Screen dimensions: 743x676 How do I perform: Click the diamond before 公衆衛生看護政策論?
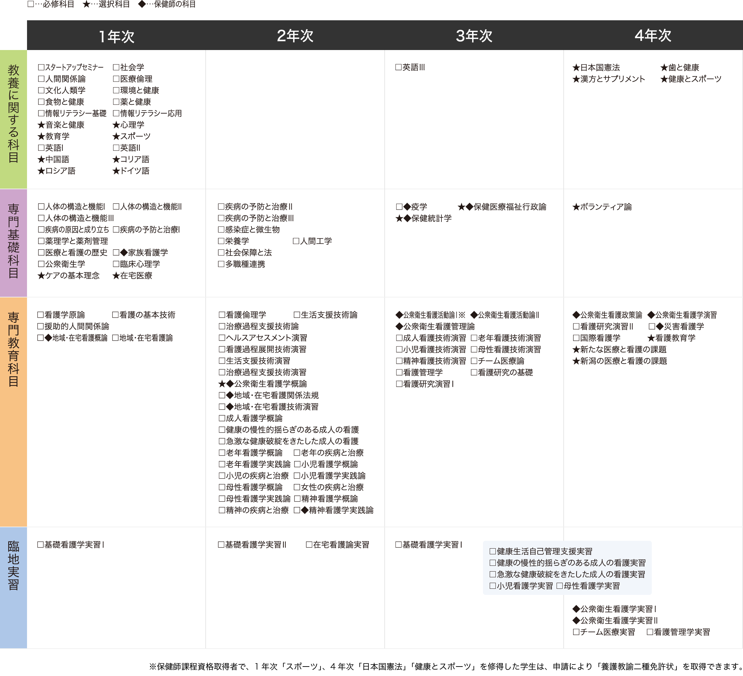click(x=577, y=315)
